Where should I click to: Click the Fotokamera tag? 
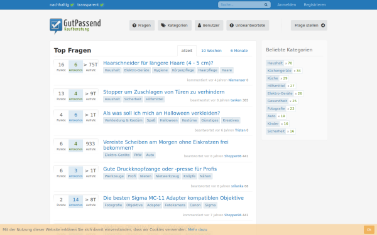coord(175,206)
